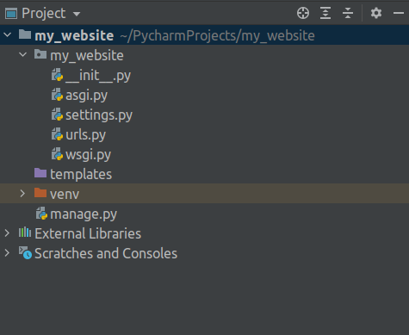The width and height of the screenshot is (409, 335).
Task: Expand the External Libraries node
Action: [x=7, y=233]
